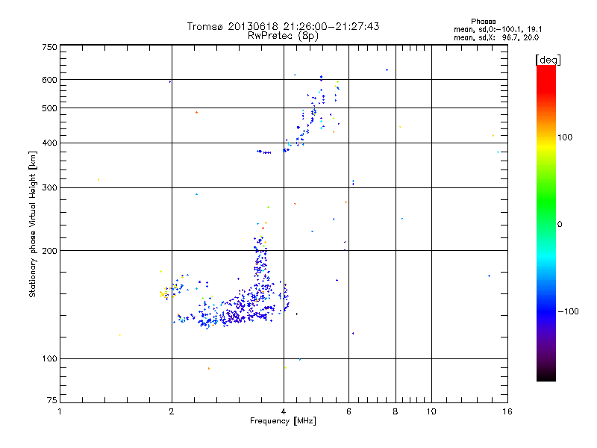Click the x-axis tick label '16'
Viewport: 597px width, 448px height.
pos(507,411)
